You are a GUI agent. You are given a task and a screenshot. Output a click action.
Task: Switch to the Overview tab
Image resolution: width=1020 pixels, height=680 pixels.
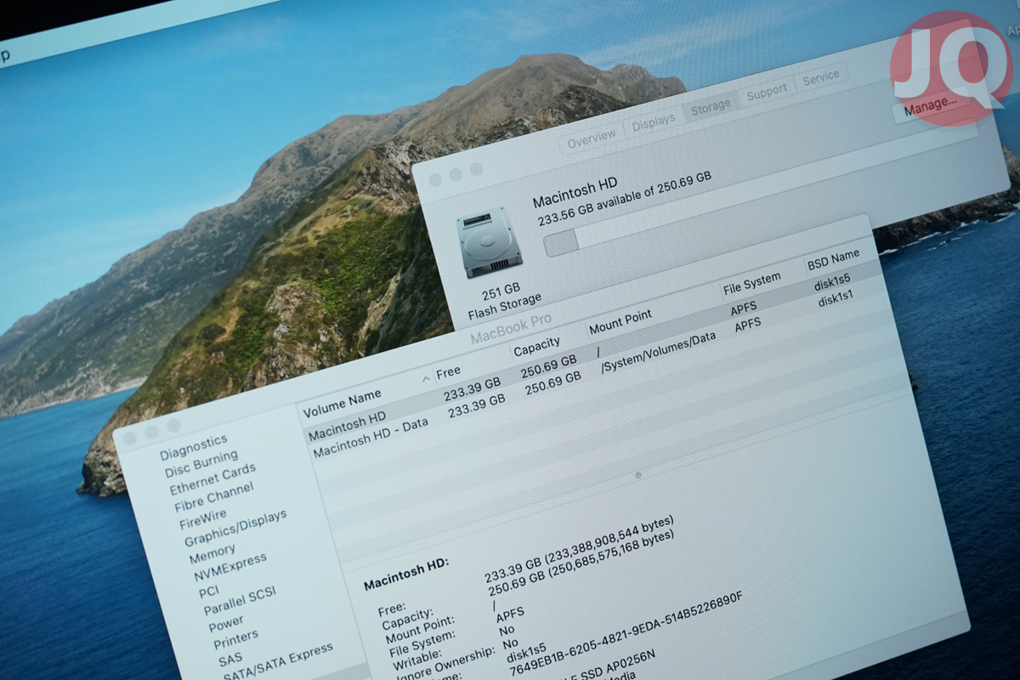point(592,139)
